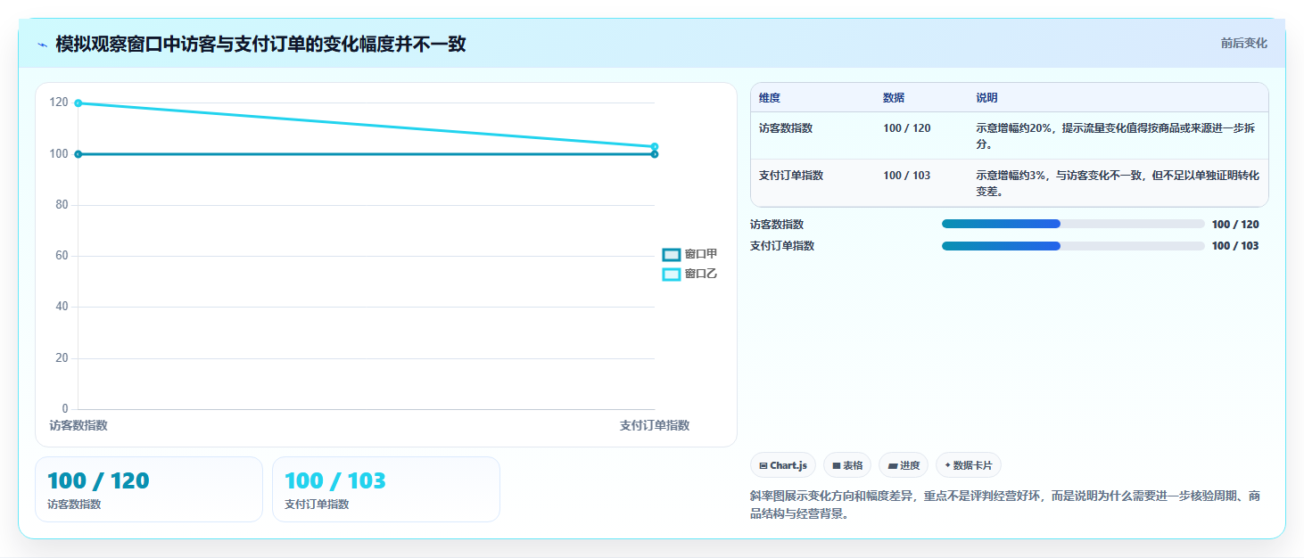
Task: Select the 数据卡片 tag chip
Action: pyautogui.click(x=969, y=465)
